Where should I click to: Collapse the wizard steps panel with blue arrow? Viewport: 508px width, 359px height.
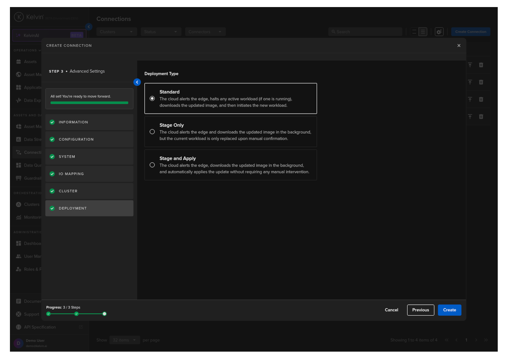click(137, 82)
